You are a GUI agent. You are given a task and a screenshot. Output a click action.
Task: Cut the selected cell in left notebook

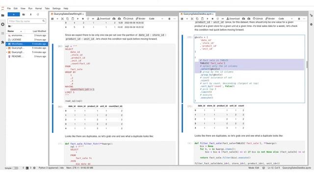pyautogui.click(x=62, y=19)
